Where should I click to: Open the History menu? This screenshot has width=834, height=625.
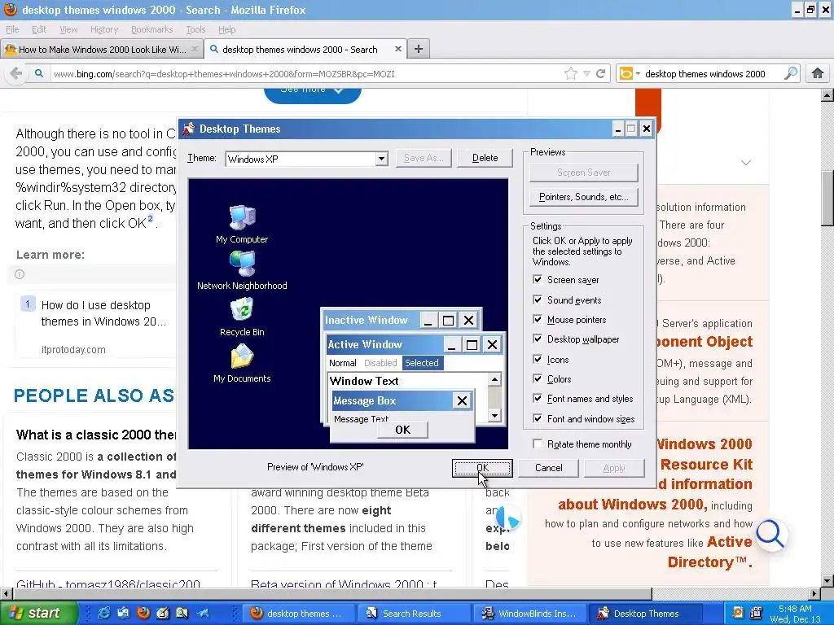click(x=103, y=29)
